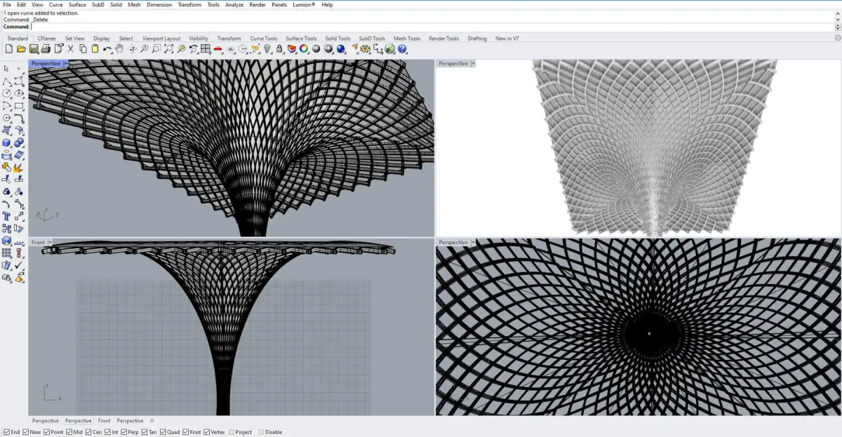Switch to the CPlanes toolbar tab
The image size is (842, 437).
click(47, 39)
